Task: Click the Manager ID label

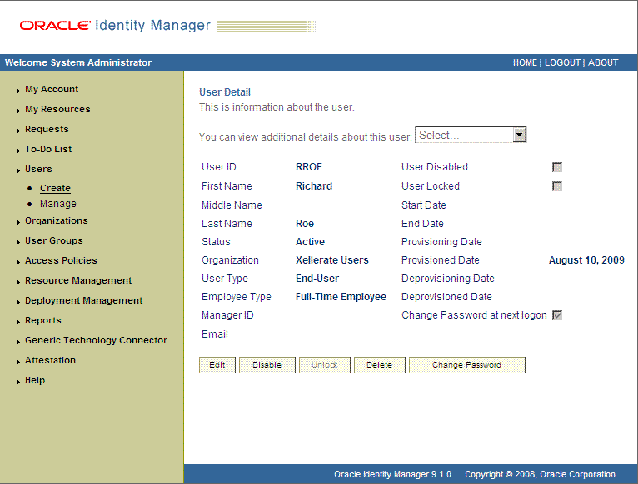Action: (x=227, y=315)
